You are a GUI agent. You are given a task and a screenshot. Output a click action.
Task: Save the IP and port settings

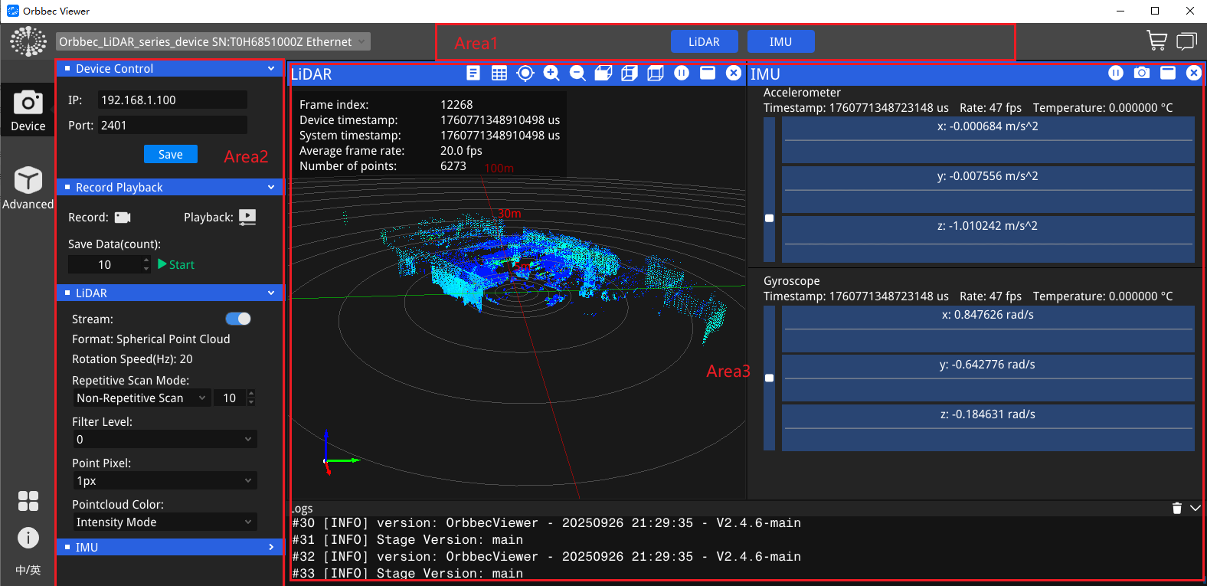(x=171, y=155)
